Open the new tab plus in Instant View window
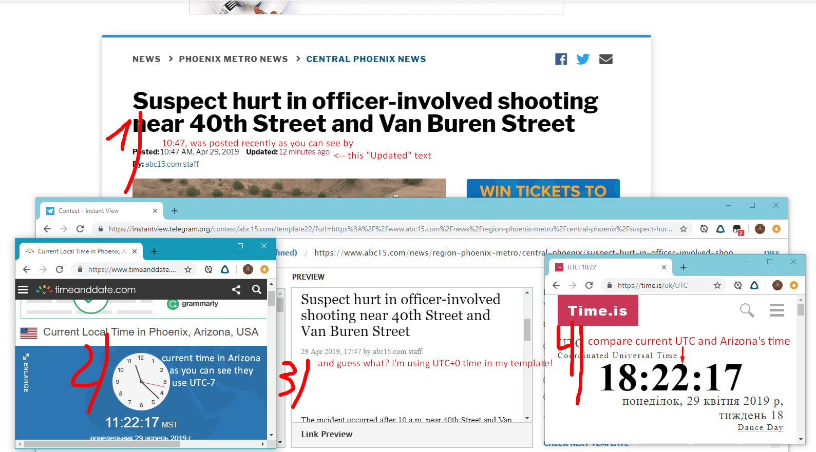816x452 pixels. tap(175, 211)
